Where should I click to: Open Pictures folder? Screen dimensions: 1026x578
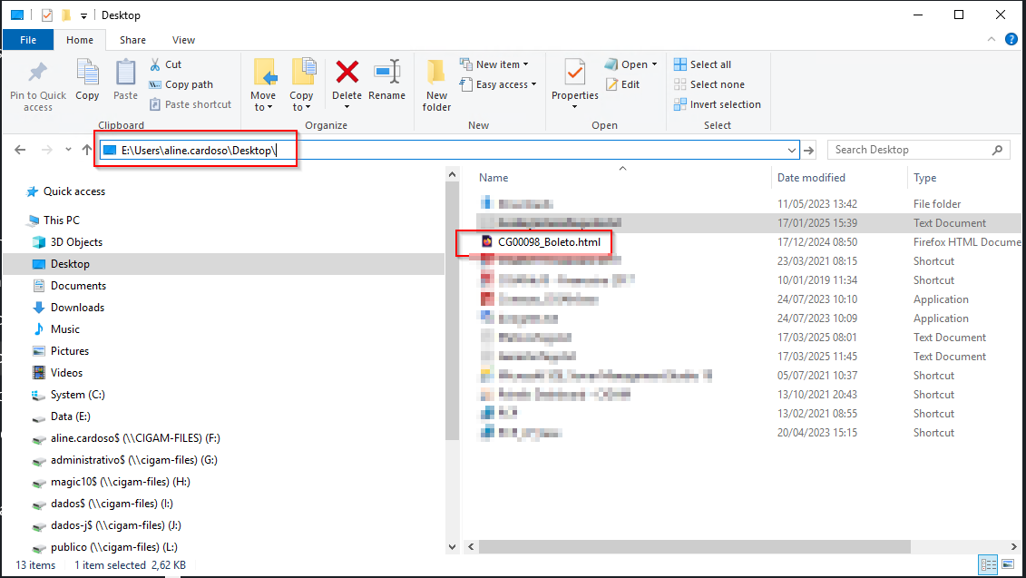61,350
